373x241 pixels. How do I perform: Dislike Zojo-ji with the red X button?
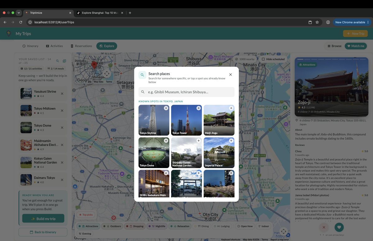click(324, 227)
